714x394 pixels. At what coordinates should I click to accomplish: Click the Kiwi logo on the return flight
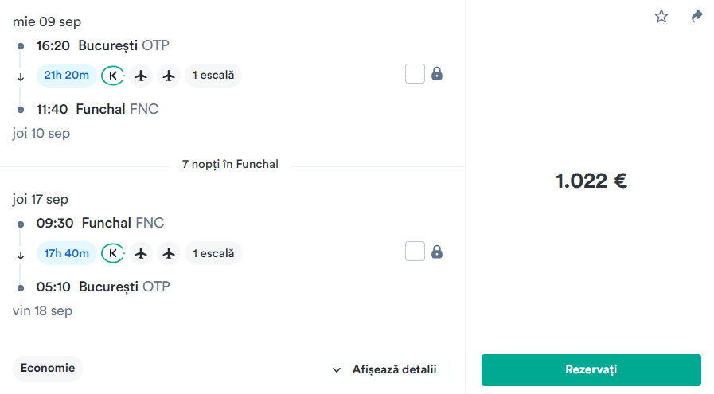(x=113, y=253)
